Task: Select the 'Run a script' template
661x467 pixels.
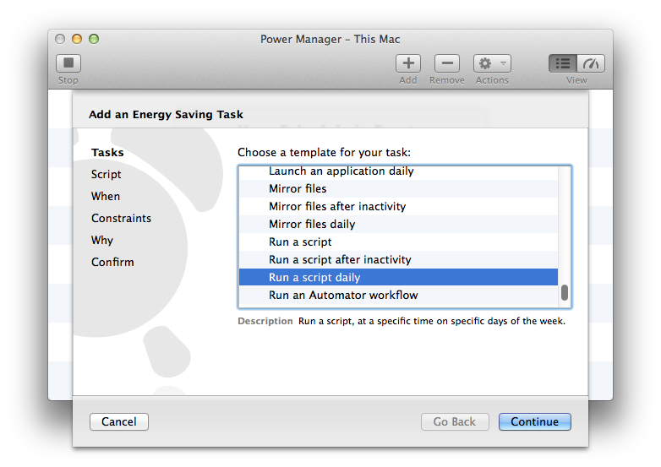Action: click(x=398, y=242)
